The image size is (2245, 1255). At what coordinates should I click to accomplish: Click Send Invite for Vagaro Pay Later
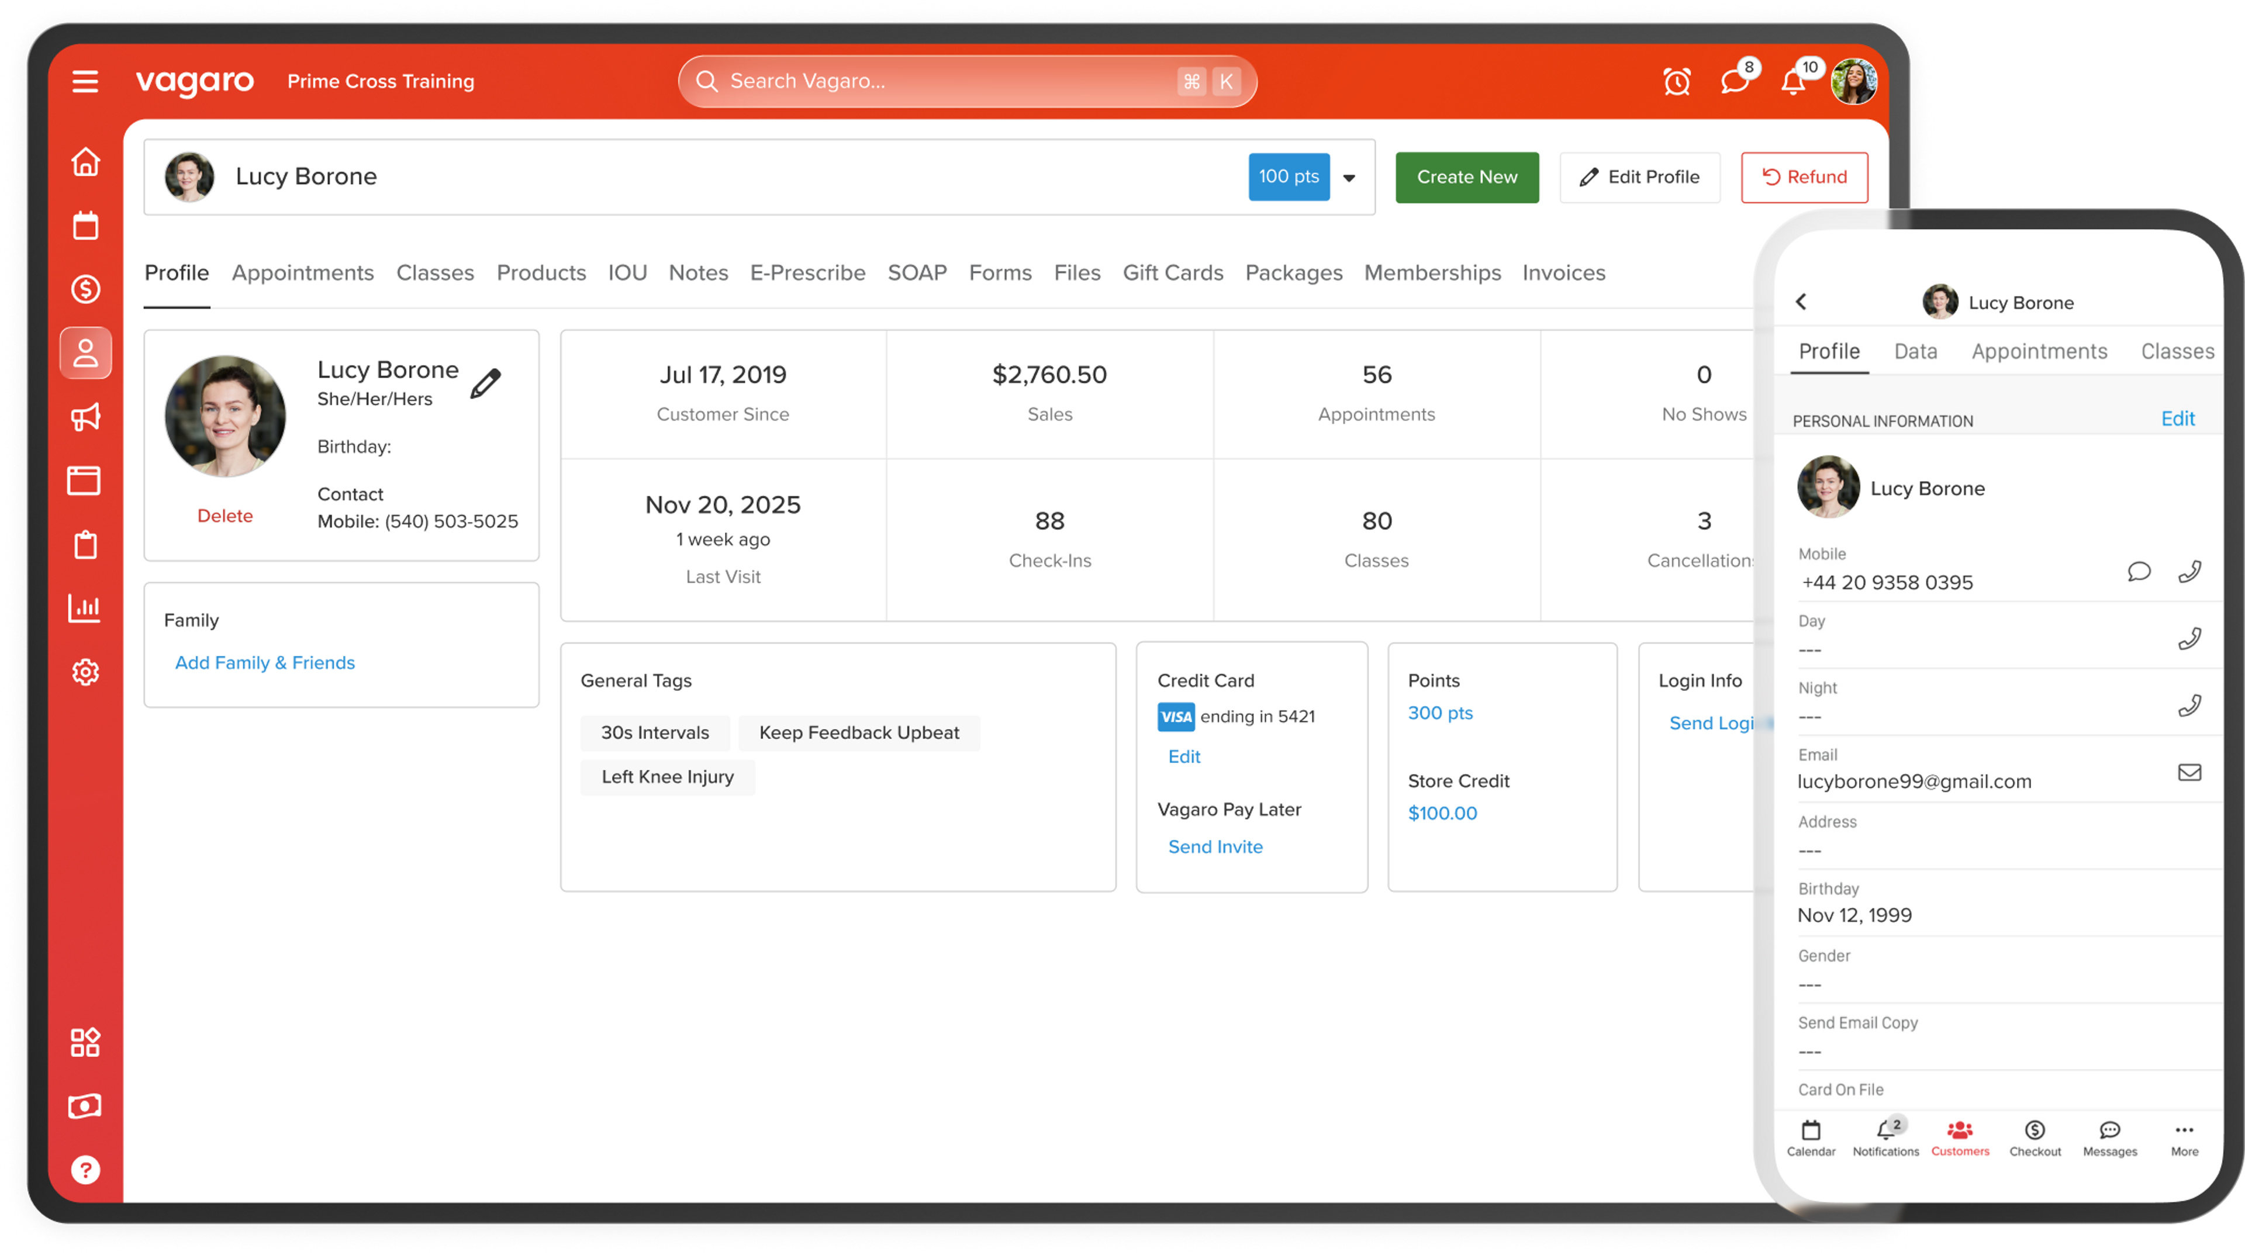(x=1215, y=846)
